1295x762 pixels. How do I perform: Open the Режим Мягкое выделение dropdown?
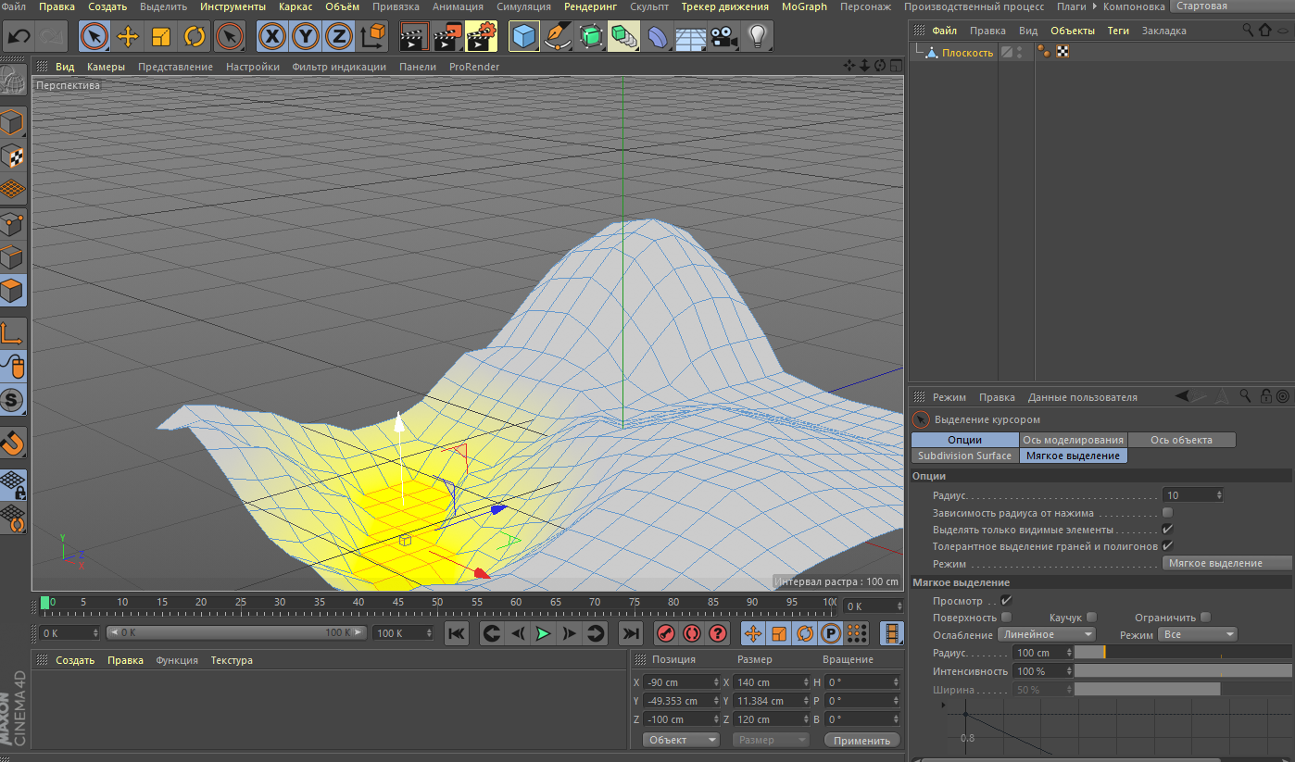[1226, 563]
